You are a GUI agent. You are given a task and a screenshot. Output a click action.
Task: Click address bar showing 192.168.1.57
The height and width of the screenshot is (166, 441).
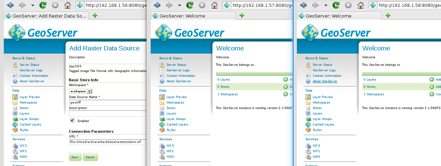click(x=258, y=5)
